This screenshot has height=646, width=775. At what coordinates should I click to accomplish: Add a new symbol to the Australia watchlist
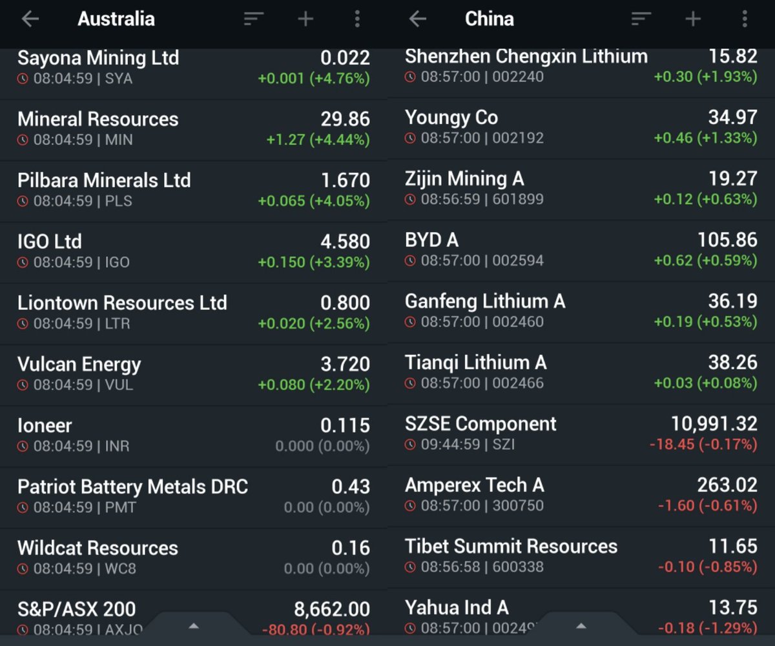(x=305, y=19)
